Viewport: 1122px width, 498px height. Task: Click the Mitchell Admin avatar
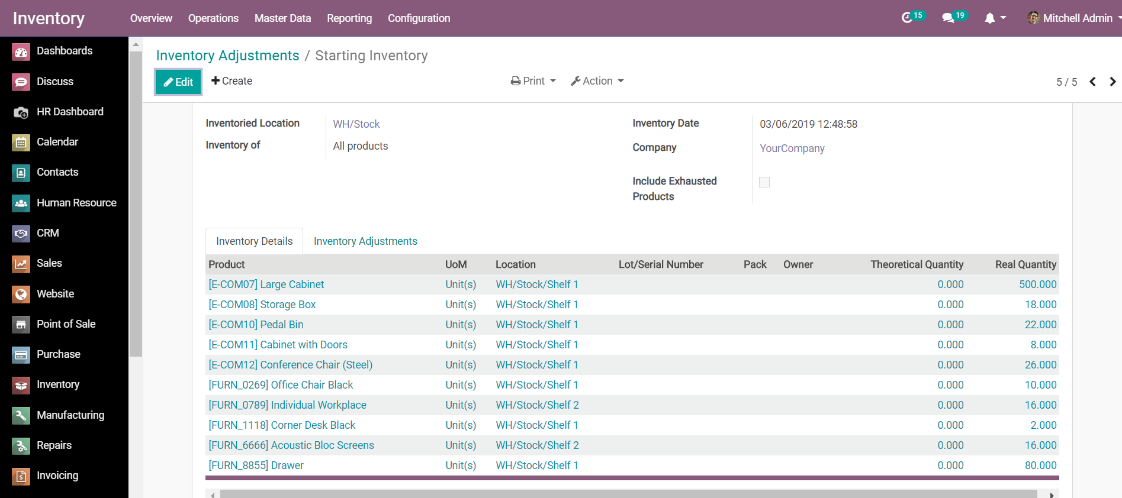coord(1034,18)
